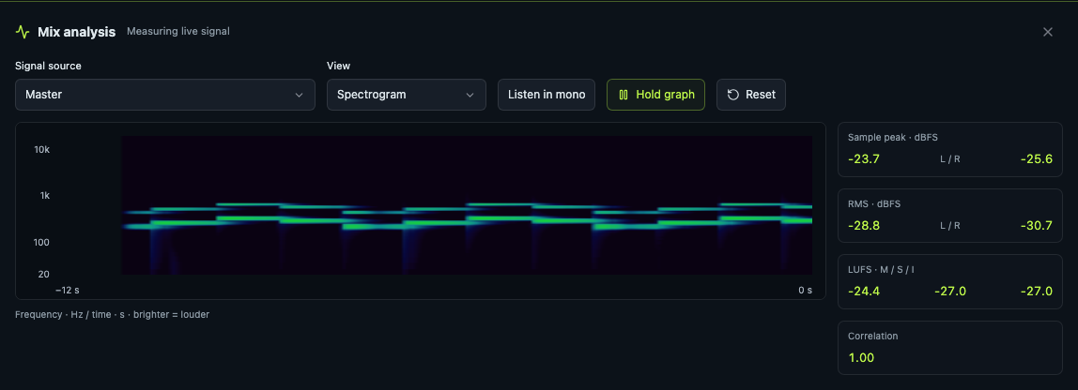The height and width of the screenshot is (390, 1078).
Task: Click the Sample peak left value -23.7
Action: (864, 158)
